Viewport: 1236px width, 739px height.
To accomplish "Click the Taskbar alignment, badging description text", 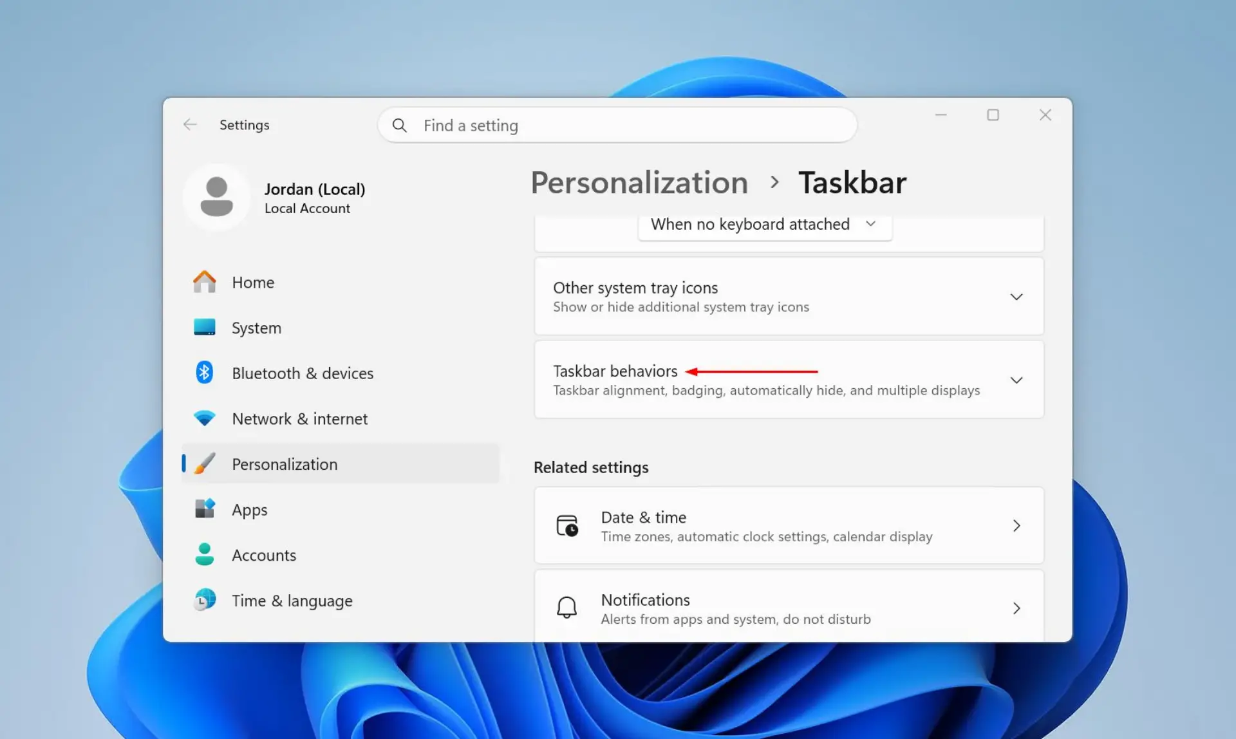I will [x=767, y=391].
